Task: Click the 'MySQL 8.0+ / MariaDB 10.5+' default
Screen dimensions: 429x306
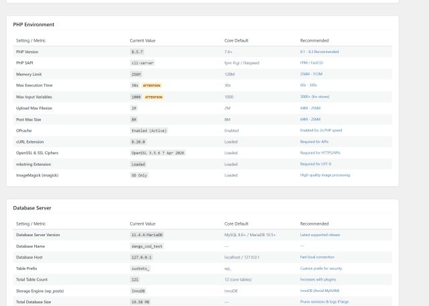Action: pos(250,235)
